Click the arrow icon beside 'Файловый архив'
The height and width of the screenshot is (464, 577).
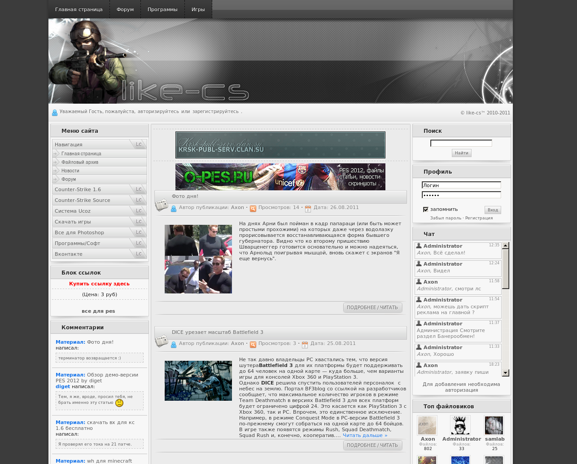pyautogui.click(x=56, y=162)
